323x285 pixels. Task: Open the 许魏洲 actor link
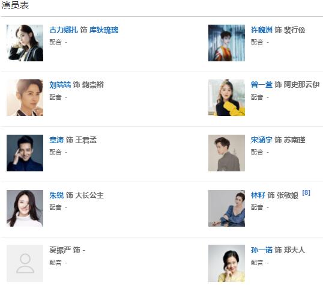point(262,30)
